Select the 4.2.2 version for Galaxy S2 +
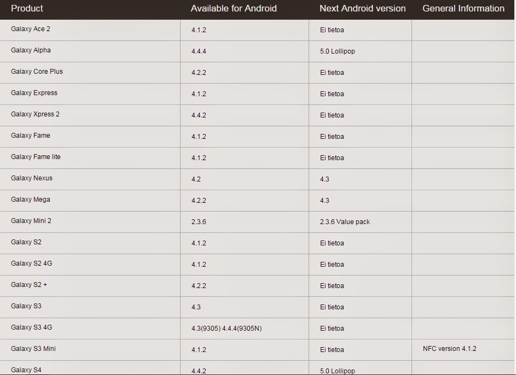The width and height of the screenshot is (516, 375). point(199,286)
